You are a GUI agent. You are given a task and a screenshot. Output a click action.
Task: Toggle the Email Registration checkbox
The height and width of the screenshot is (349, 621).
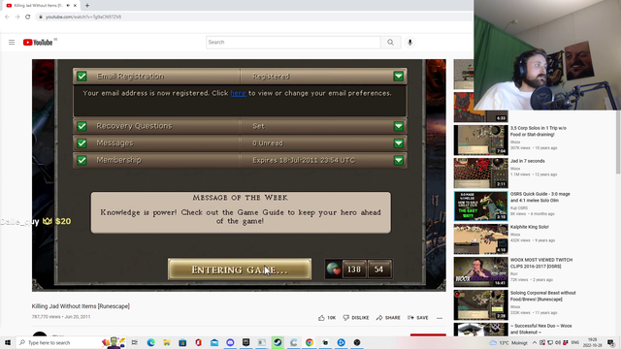[82, 76]
